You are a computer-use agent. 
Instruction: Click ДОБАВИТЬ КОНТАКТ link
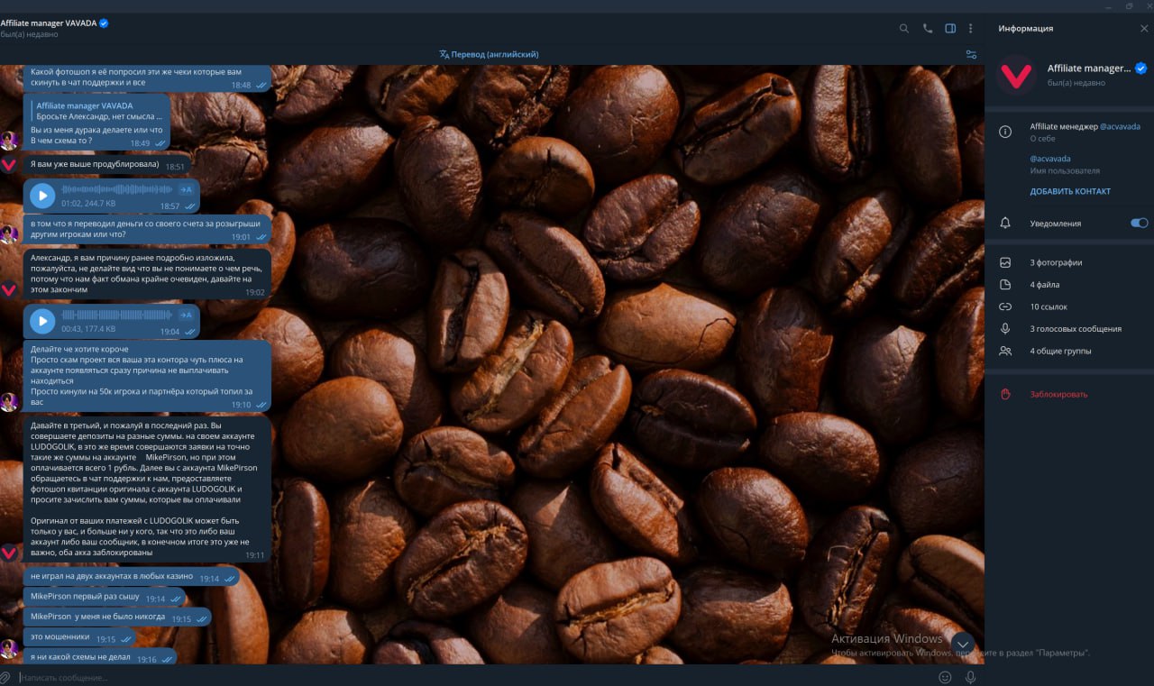tap(1070, 191)
